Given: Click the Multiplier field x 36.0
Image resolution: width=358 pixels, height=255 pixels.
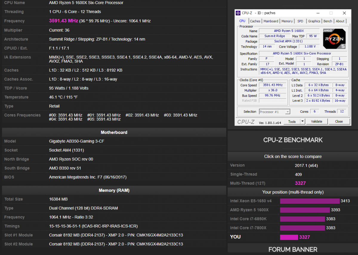Looking at the screenshot, I should coord(273,90).
